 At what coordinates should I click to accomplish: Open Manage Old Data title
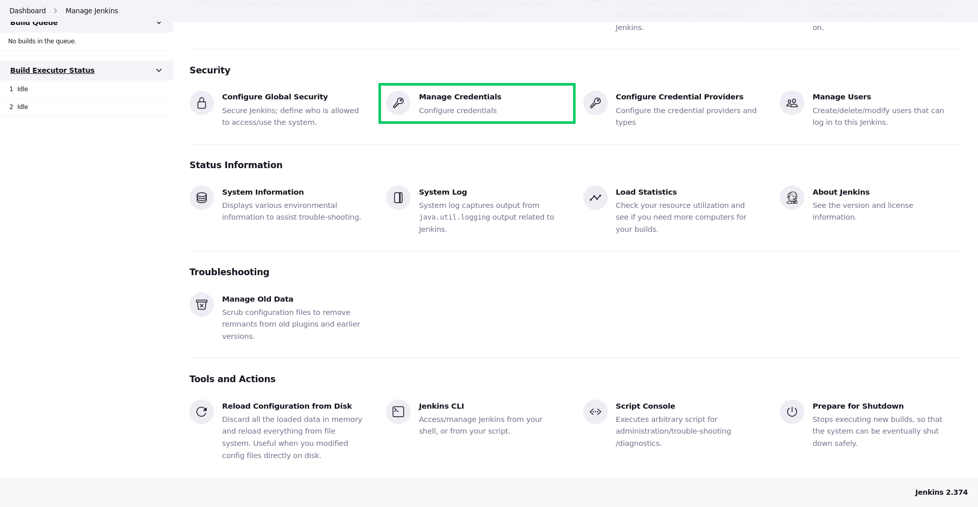(x=258, y=299)
